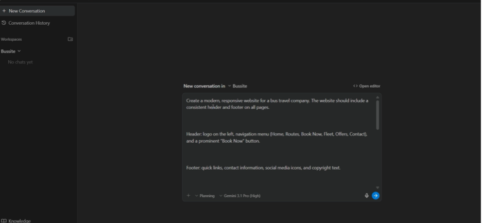Image resolution: width=482 pixels, height=223 pixels.
Task: Click inside the prompt text on Footer line
Action: click(x=263, y=168)
